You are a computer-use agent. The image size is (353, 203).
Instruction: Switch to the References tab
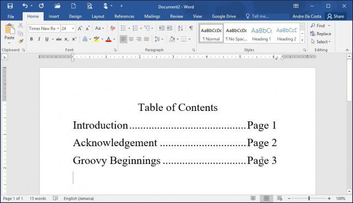pyautogui.click(x=124, y=17)
